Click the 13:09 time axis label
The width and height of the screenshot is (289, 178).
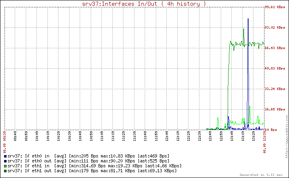[232, 136]
